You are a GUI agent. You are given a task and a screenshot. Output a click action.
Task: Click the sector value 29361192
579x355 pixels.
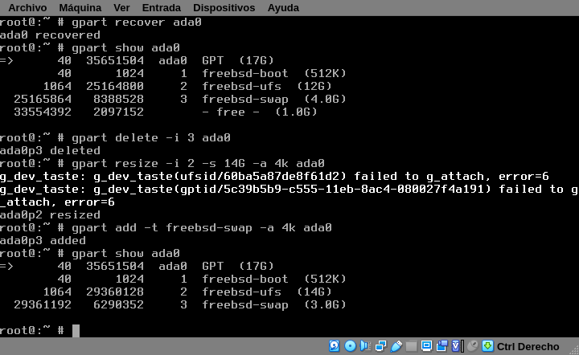click(x=43, y=305)
